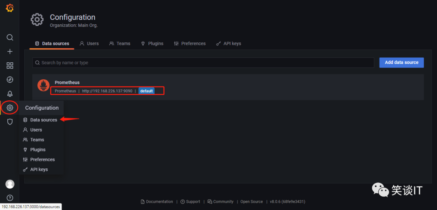Click the Configuration flyout menu header
Screen dimensions: 437x210
[x=42, y=108]
